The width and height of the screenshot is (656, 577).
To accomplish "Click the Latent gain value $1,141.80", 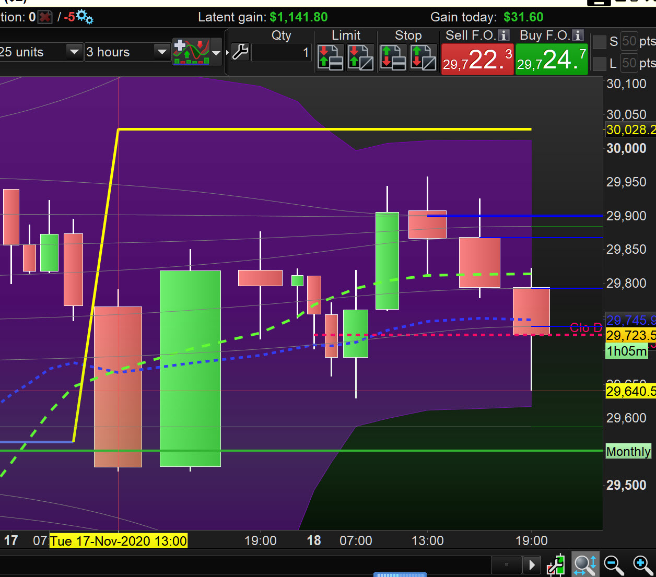I will click(299, 17).
